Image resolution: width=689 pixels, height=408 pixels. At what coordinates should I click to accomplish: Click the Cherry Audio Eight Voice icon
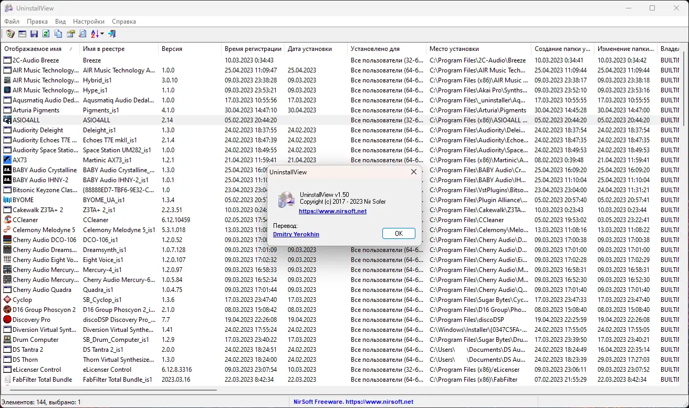tap(7, 260)
